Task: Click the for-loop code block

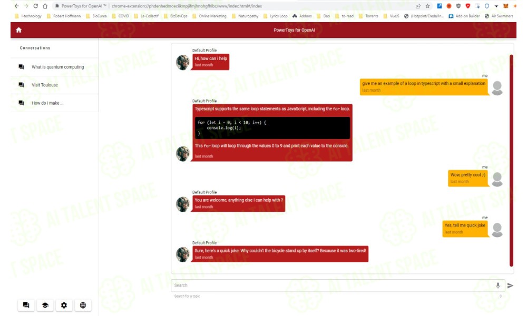Action: (x=272, y=127)
